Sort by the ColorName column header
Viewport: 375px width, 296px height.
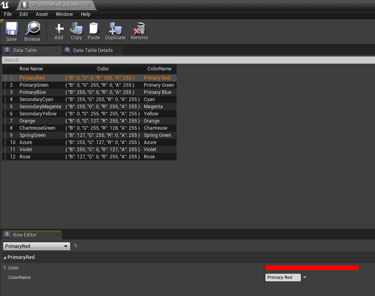159,69
